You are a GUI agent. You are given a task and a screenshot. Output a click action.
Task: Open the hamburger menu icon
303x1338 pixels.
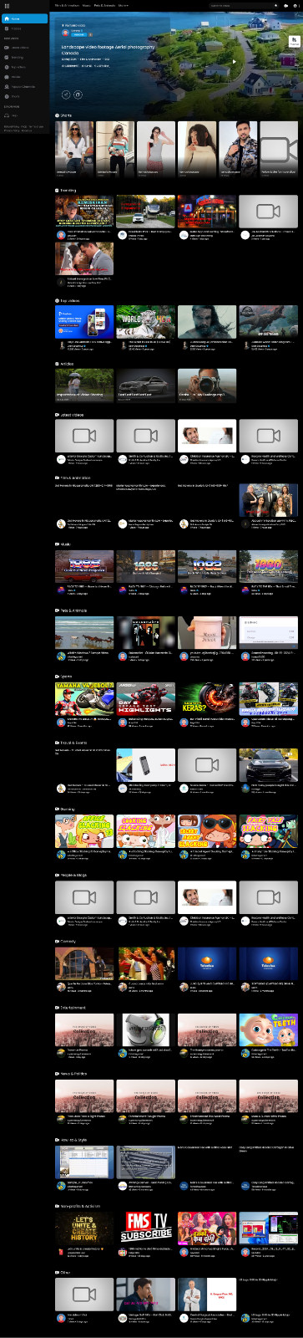coord(7,5)
